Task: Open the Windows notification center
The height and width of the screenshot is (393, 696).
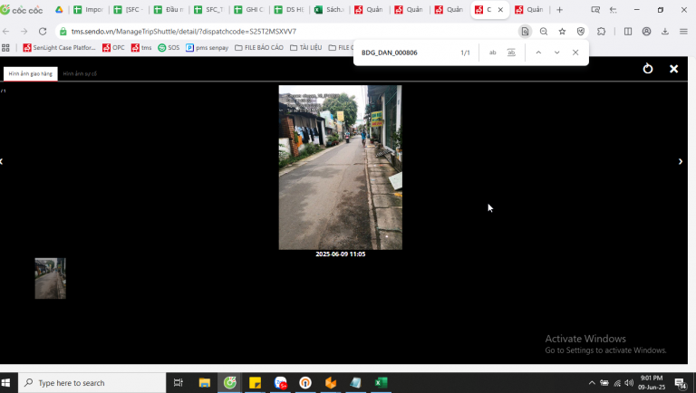Action: coord(681,383)
